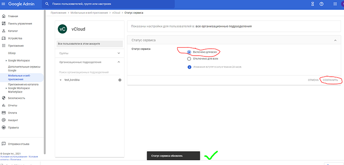Click the Безопасность shield icon
Viewport: 344px width, 165px height.
pos(3,98)
